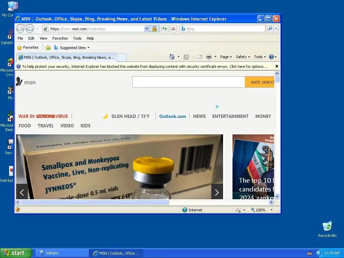Image resolution: width=344 pixels, height=258 pixels.
Task: Open a new blank tab
Action: pyautogui.click(x=122, y=58)
